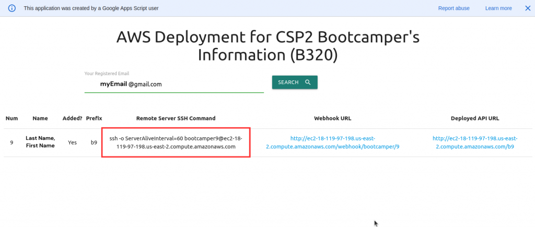Click the info icon in the banner
The width and height of the screenshot is (535, 227).
12,8
